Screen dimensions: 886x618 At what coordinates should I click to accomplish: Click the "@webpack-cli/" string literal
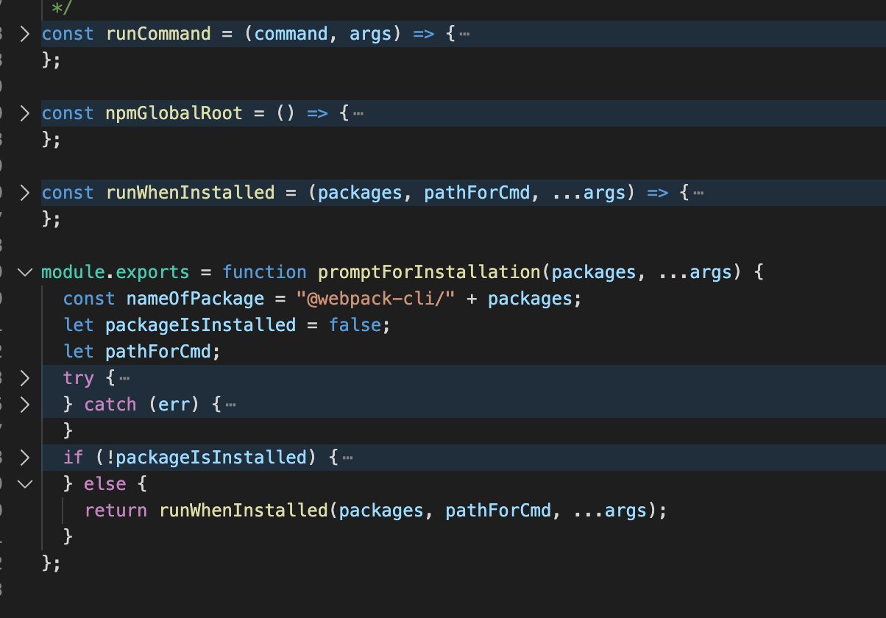pyautogui.click(x=375, y=299)
